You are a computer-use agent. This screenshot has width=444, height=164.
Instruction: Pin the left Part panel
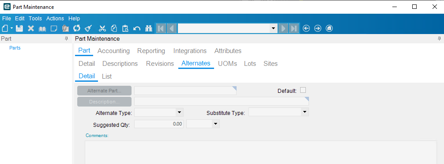coord(67,38)
